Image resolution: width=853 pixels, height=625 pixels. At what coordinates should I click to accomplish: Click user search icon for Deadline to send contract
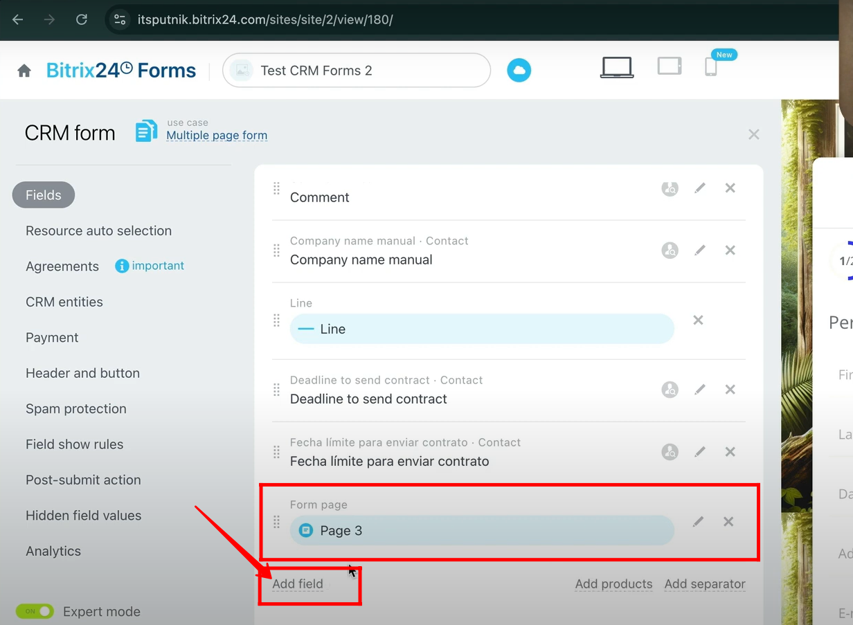coord(670,390)
